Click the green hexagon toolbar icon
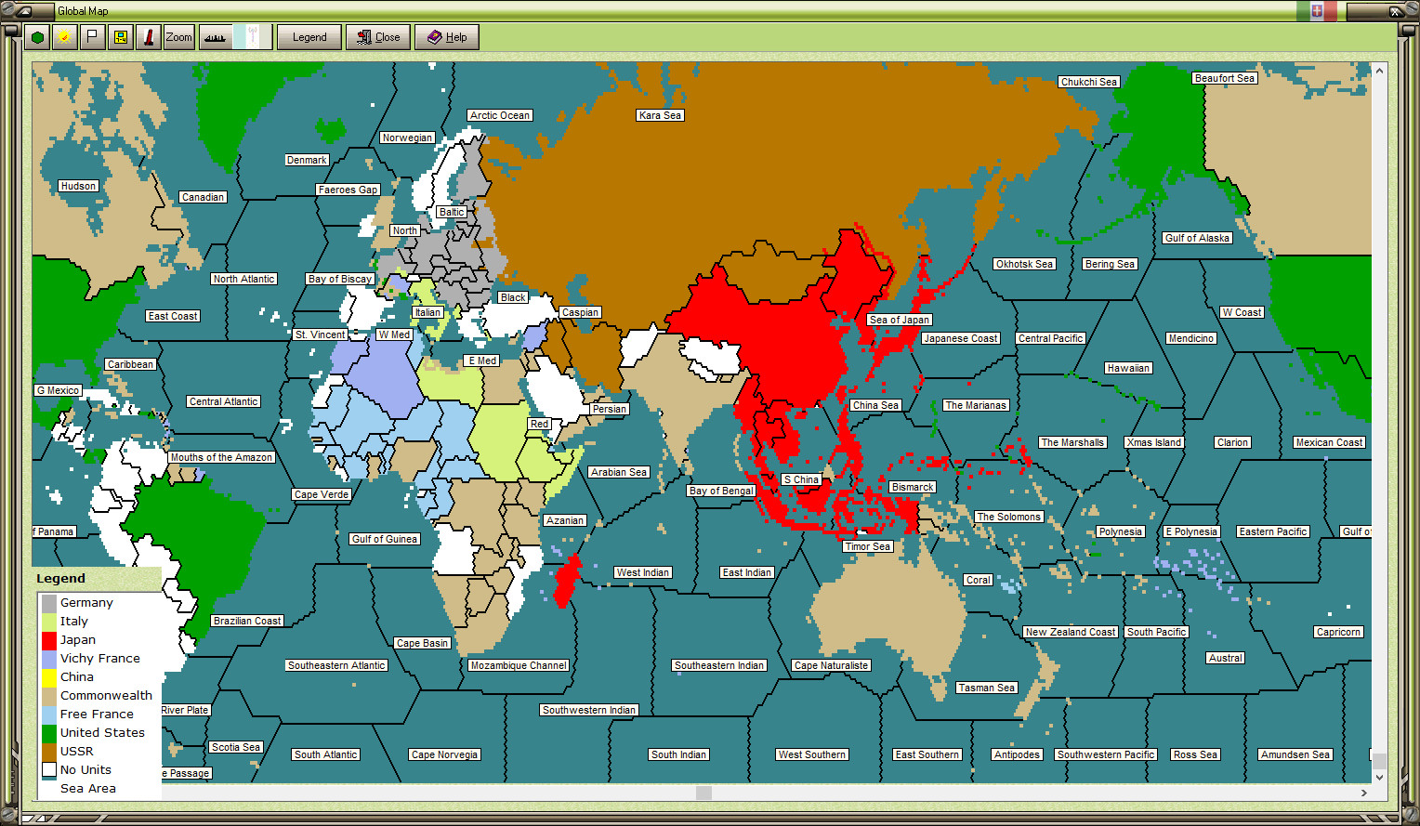The image size is (1420, 826). [37, 37]
